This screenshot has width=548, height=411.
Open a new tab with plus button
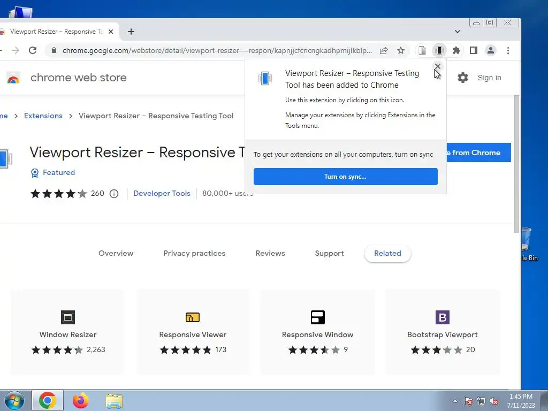point(131,32)
